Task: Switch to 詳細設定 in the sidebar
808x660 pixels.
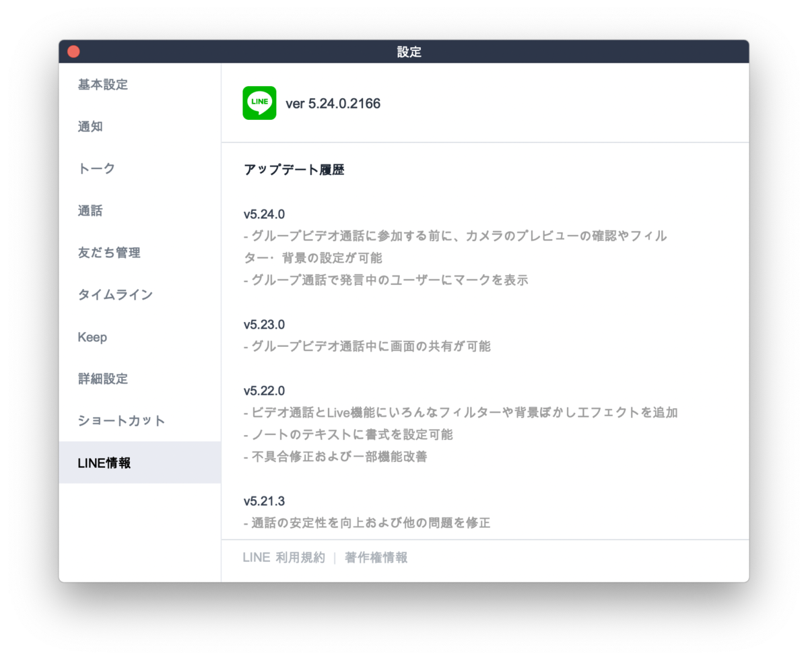Action: (x=140, y=378)
